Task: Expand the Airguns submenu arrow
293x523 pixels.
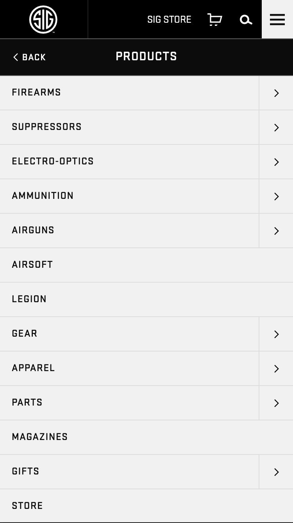Action: click(276, 231)
